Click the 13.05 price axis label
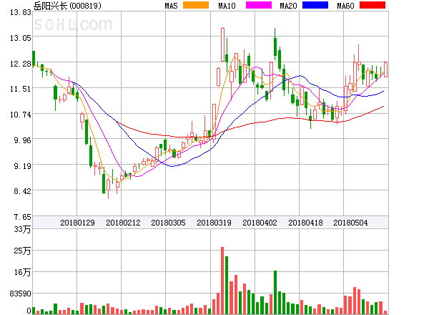The height and width of the screenshot is (315, 429). pos(21,38)
